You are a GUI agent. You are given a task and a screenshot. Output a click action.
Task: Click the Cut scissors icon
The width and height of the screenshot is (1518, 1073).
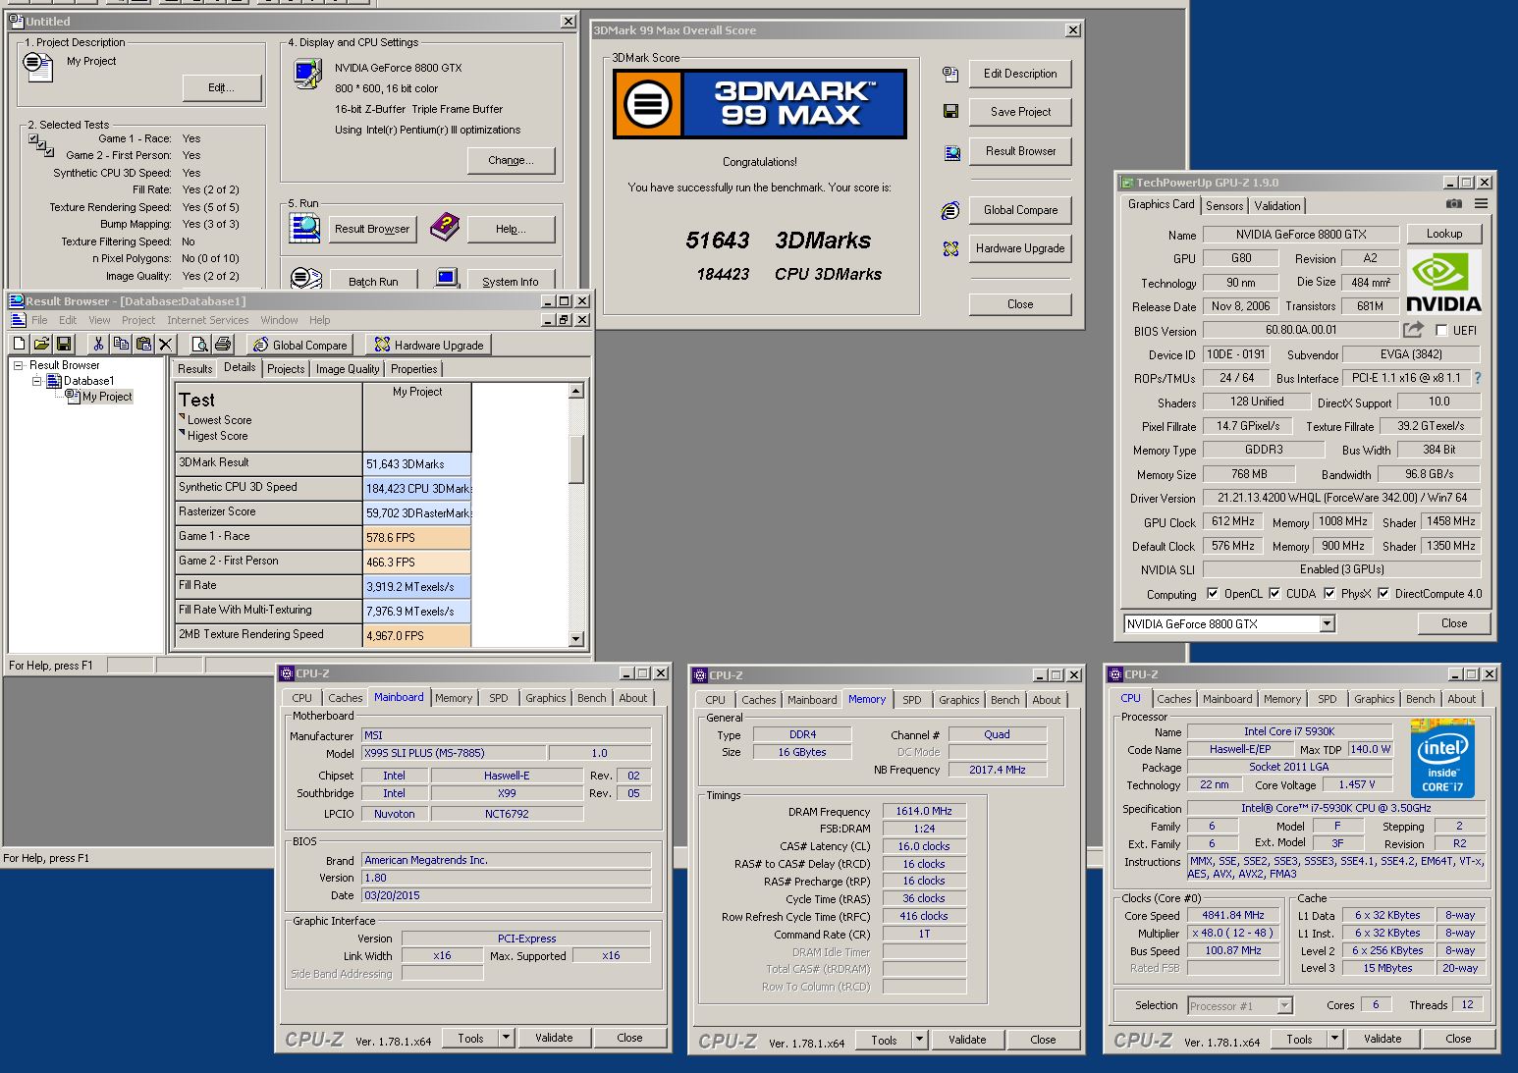98,344
